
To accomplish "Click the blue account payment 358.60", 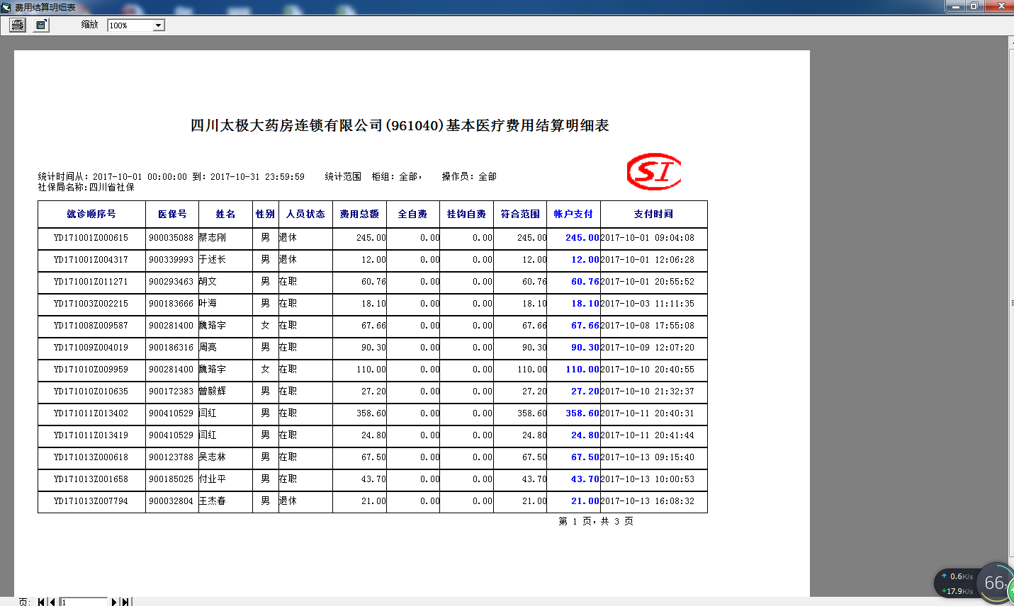I will (582, 413).
